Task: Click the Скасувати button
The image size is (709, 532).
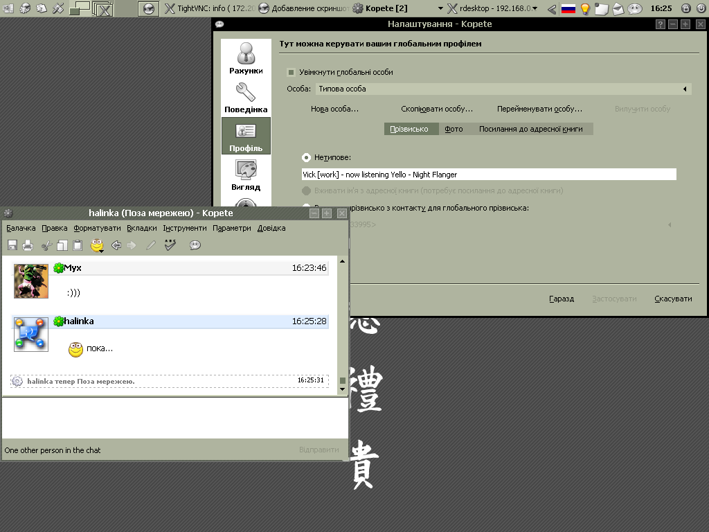Action: click(x=673, y=299)
